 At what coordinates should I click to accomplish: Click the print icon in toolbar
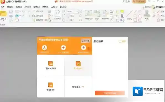tap(11, 16)
